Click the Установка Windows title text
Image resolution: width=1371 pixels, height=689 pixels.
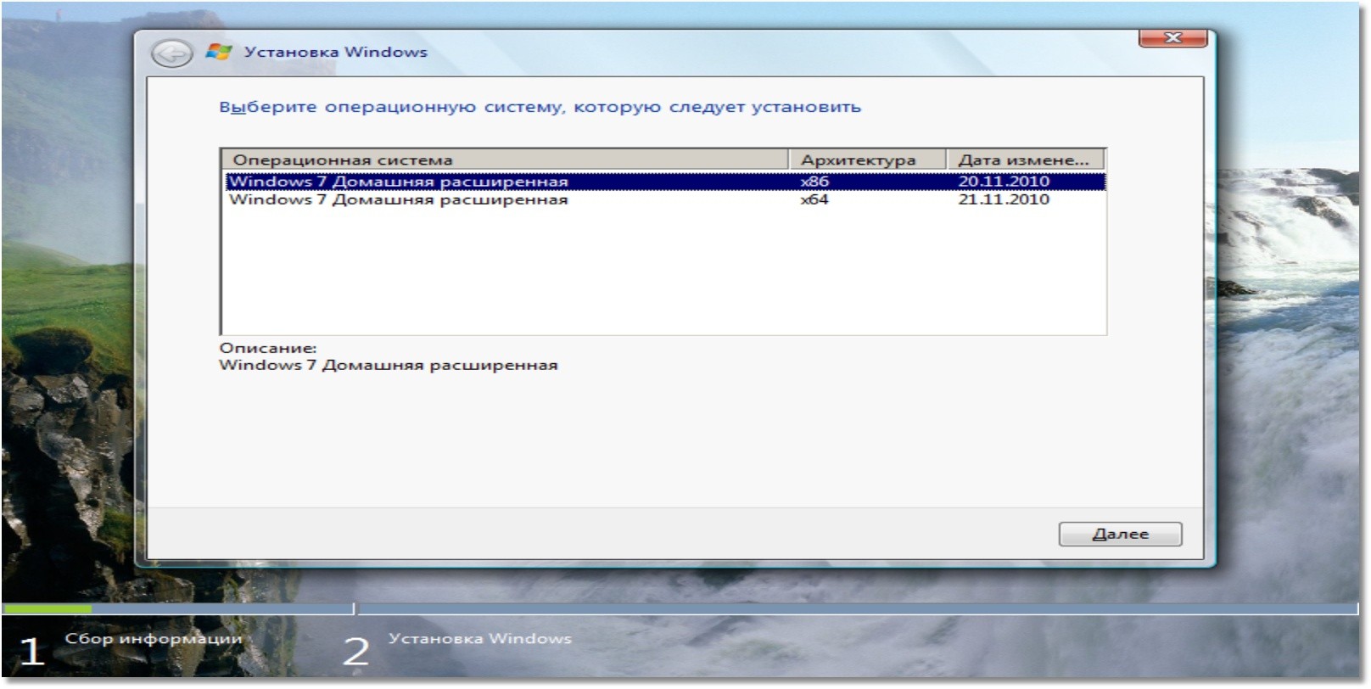coord(336,53)
